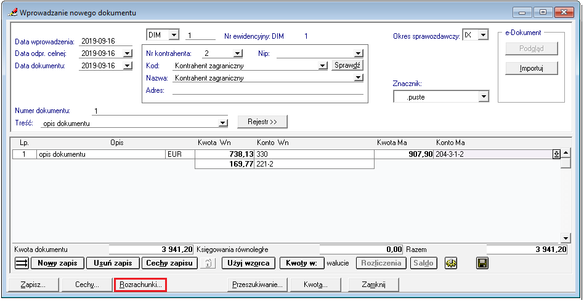
Task: Open the Okres sprawozdawczy dropdown
Action: 483,35
